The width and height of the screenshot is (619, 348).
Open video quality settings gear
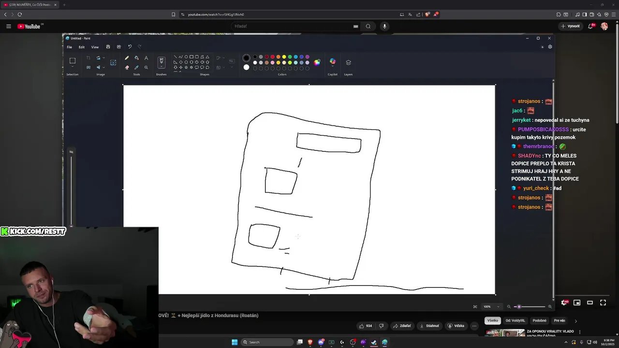pyautogui.click(x=564, y=303)
